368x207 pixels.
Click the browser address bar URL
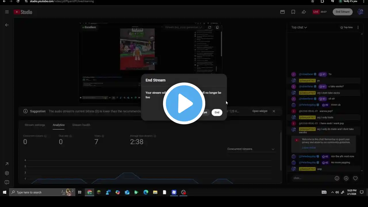coord(62,1)
